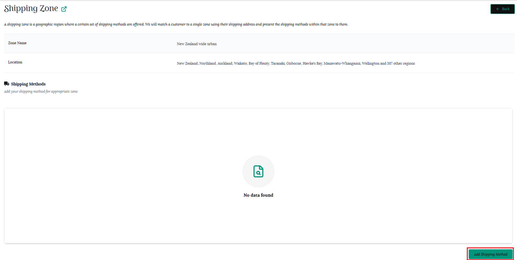Viewport: 517px width, 260px height.
Task: Select the Zone Name label
Action: click(x=17, y=43)
